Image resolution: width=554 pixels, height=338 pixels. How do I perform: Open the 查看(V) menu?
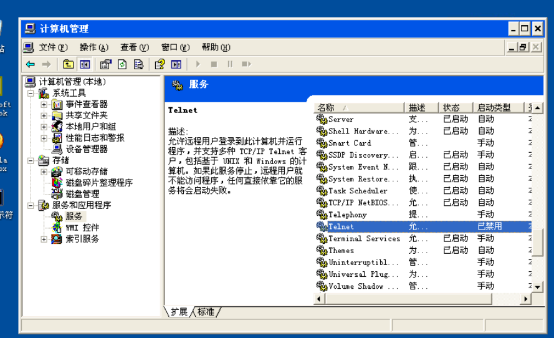tap(135, 47)
